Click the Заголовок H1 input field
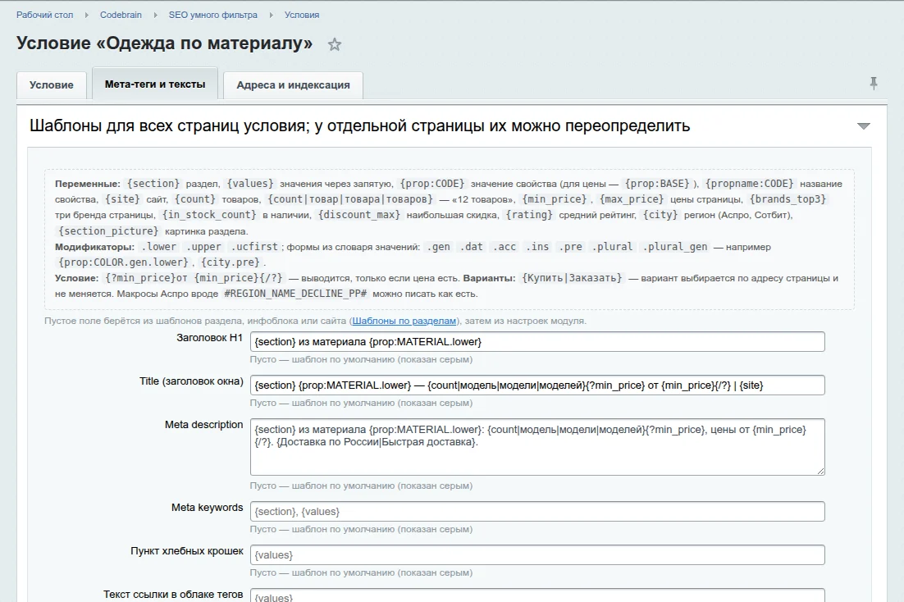 click(x=537, y=341)
